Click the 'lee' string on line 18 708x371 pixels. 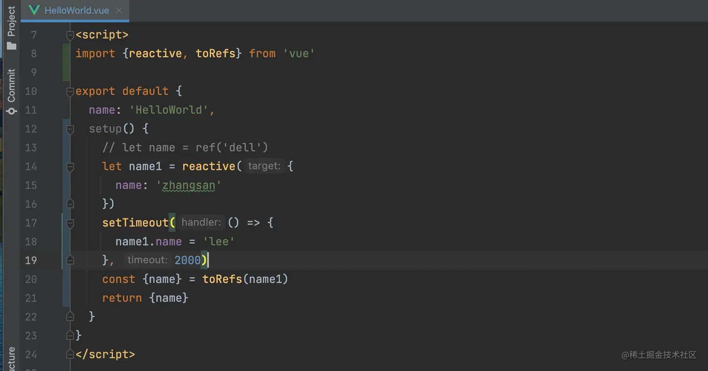pos(219,241)
